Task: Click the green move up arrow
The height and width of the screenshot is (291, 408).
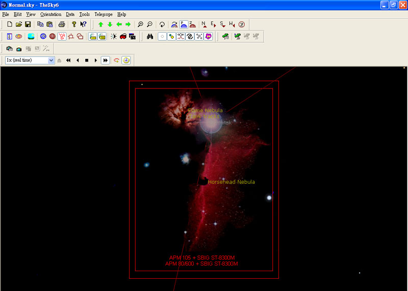Action: coord(100,24)
